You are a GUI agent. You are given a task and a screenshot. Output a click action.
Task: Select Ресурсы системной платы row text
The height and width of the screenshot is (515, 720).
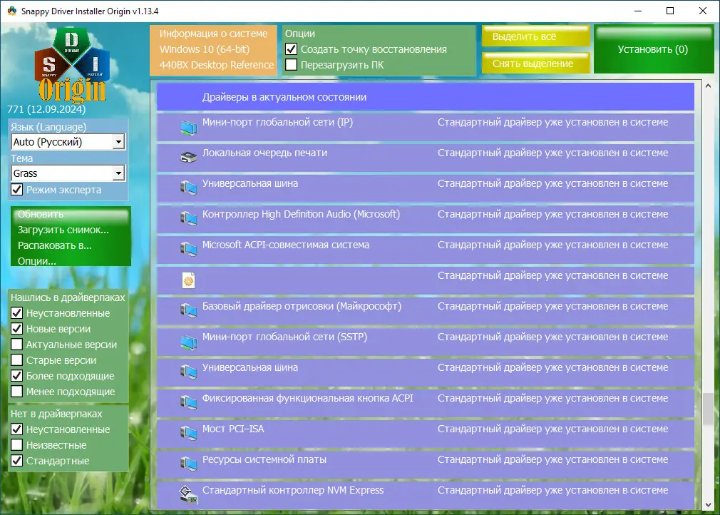click(264, 459)
